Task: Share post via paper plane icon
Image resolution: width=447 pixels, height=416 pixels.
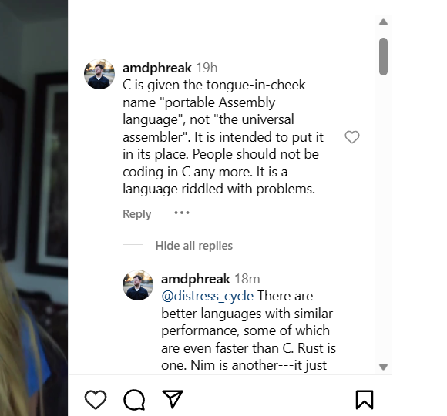Action: [x=172, y=399]
